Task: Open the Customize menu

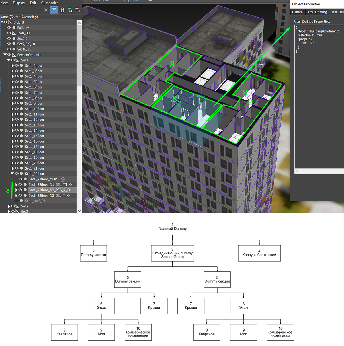Action: coord(50,3)
